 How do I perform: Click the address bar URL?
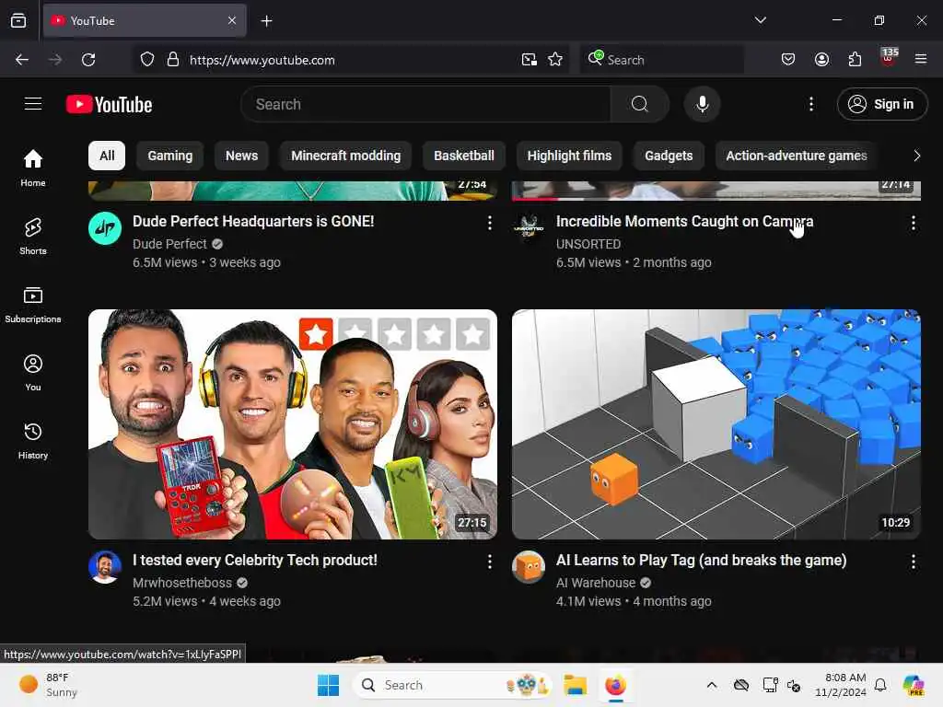tap(262, 60)
